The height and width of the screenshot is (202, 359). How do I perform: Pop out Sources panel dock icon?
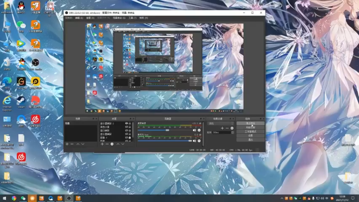tap(131, 119)
